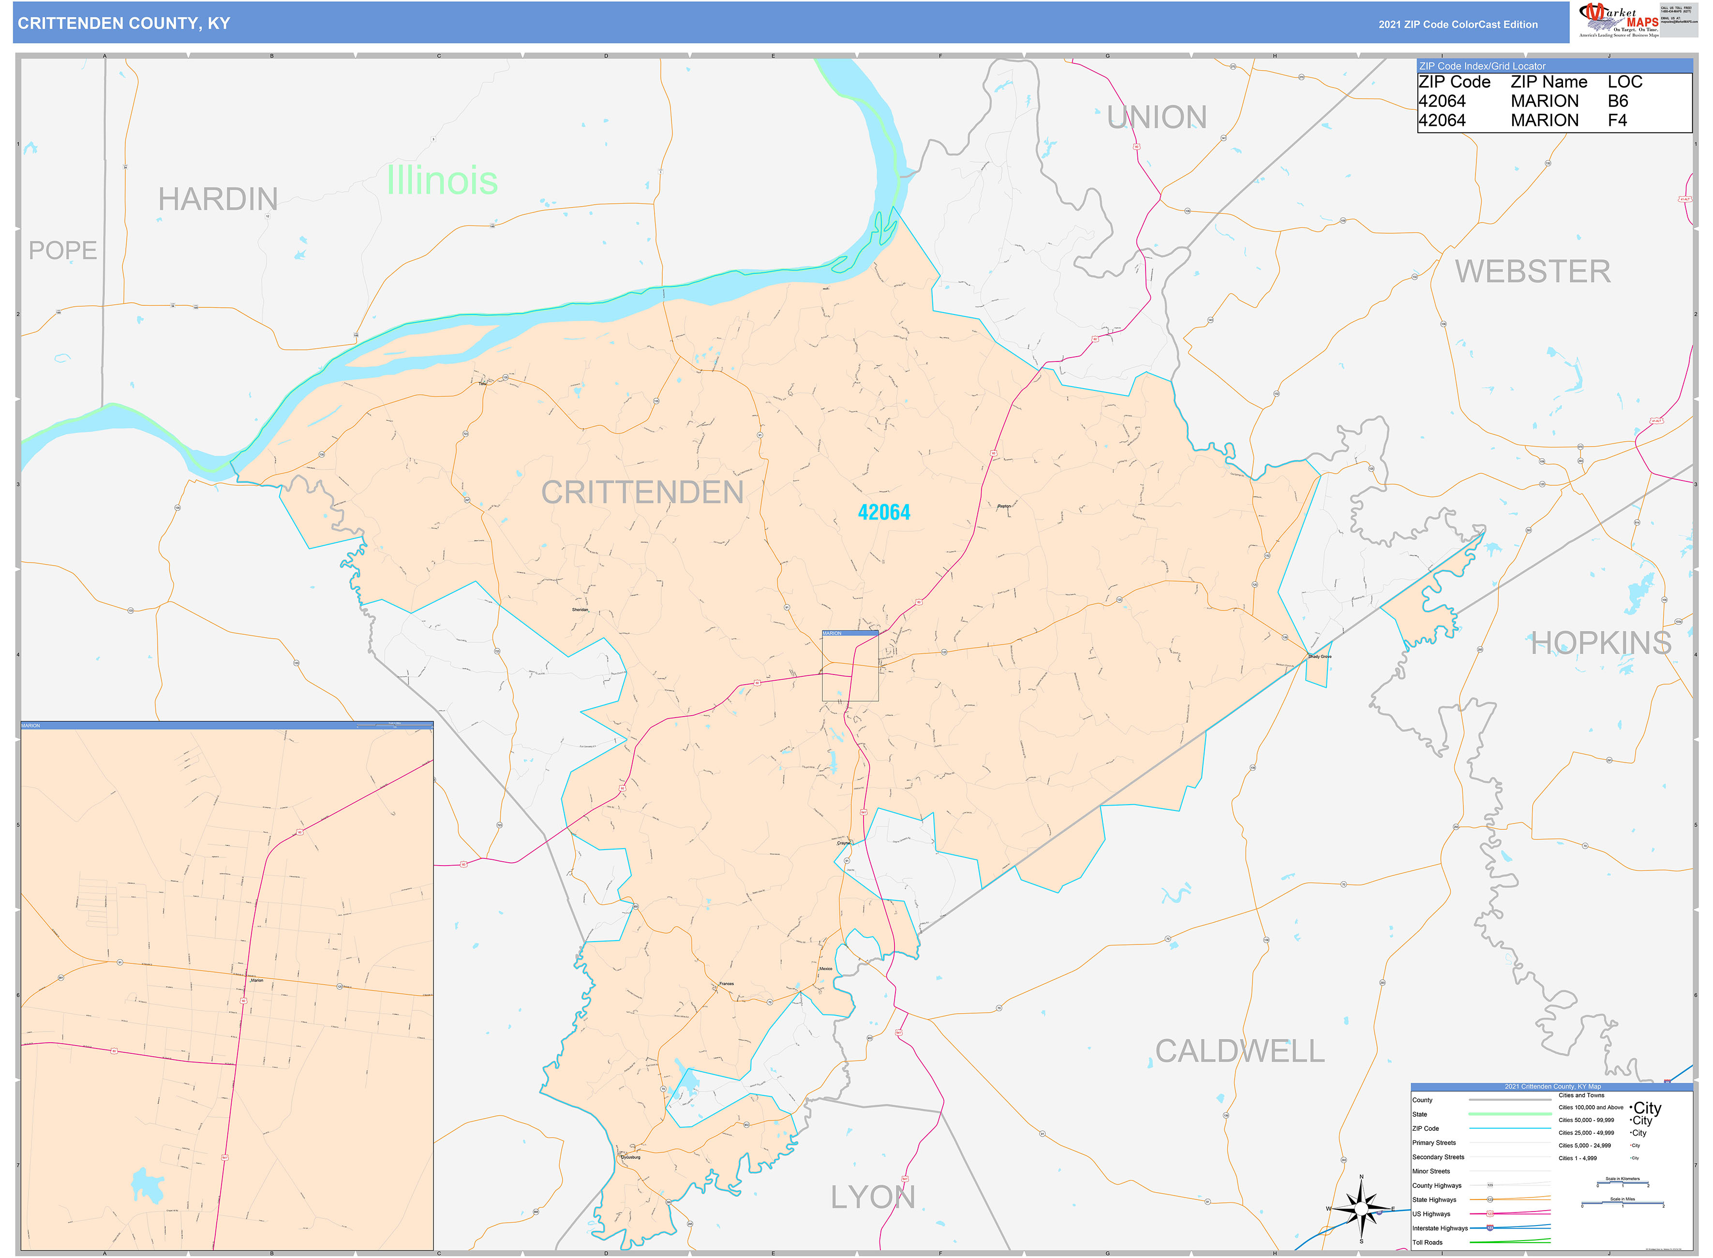This screenshot has height=1258, width=1713.
Task: Click the US Highways route marker icon
Action: [x=1490, y=1214]
